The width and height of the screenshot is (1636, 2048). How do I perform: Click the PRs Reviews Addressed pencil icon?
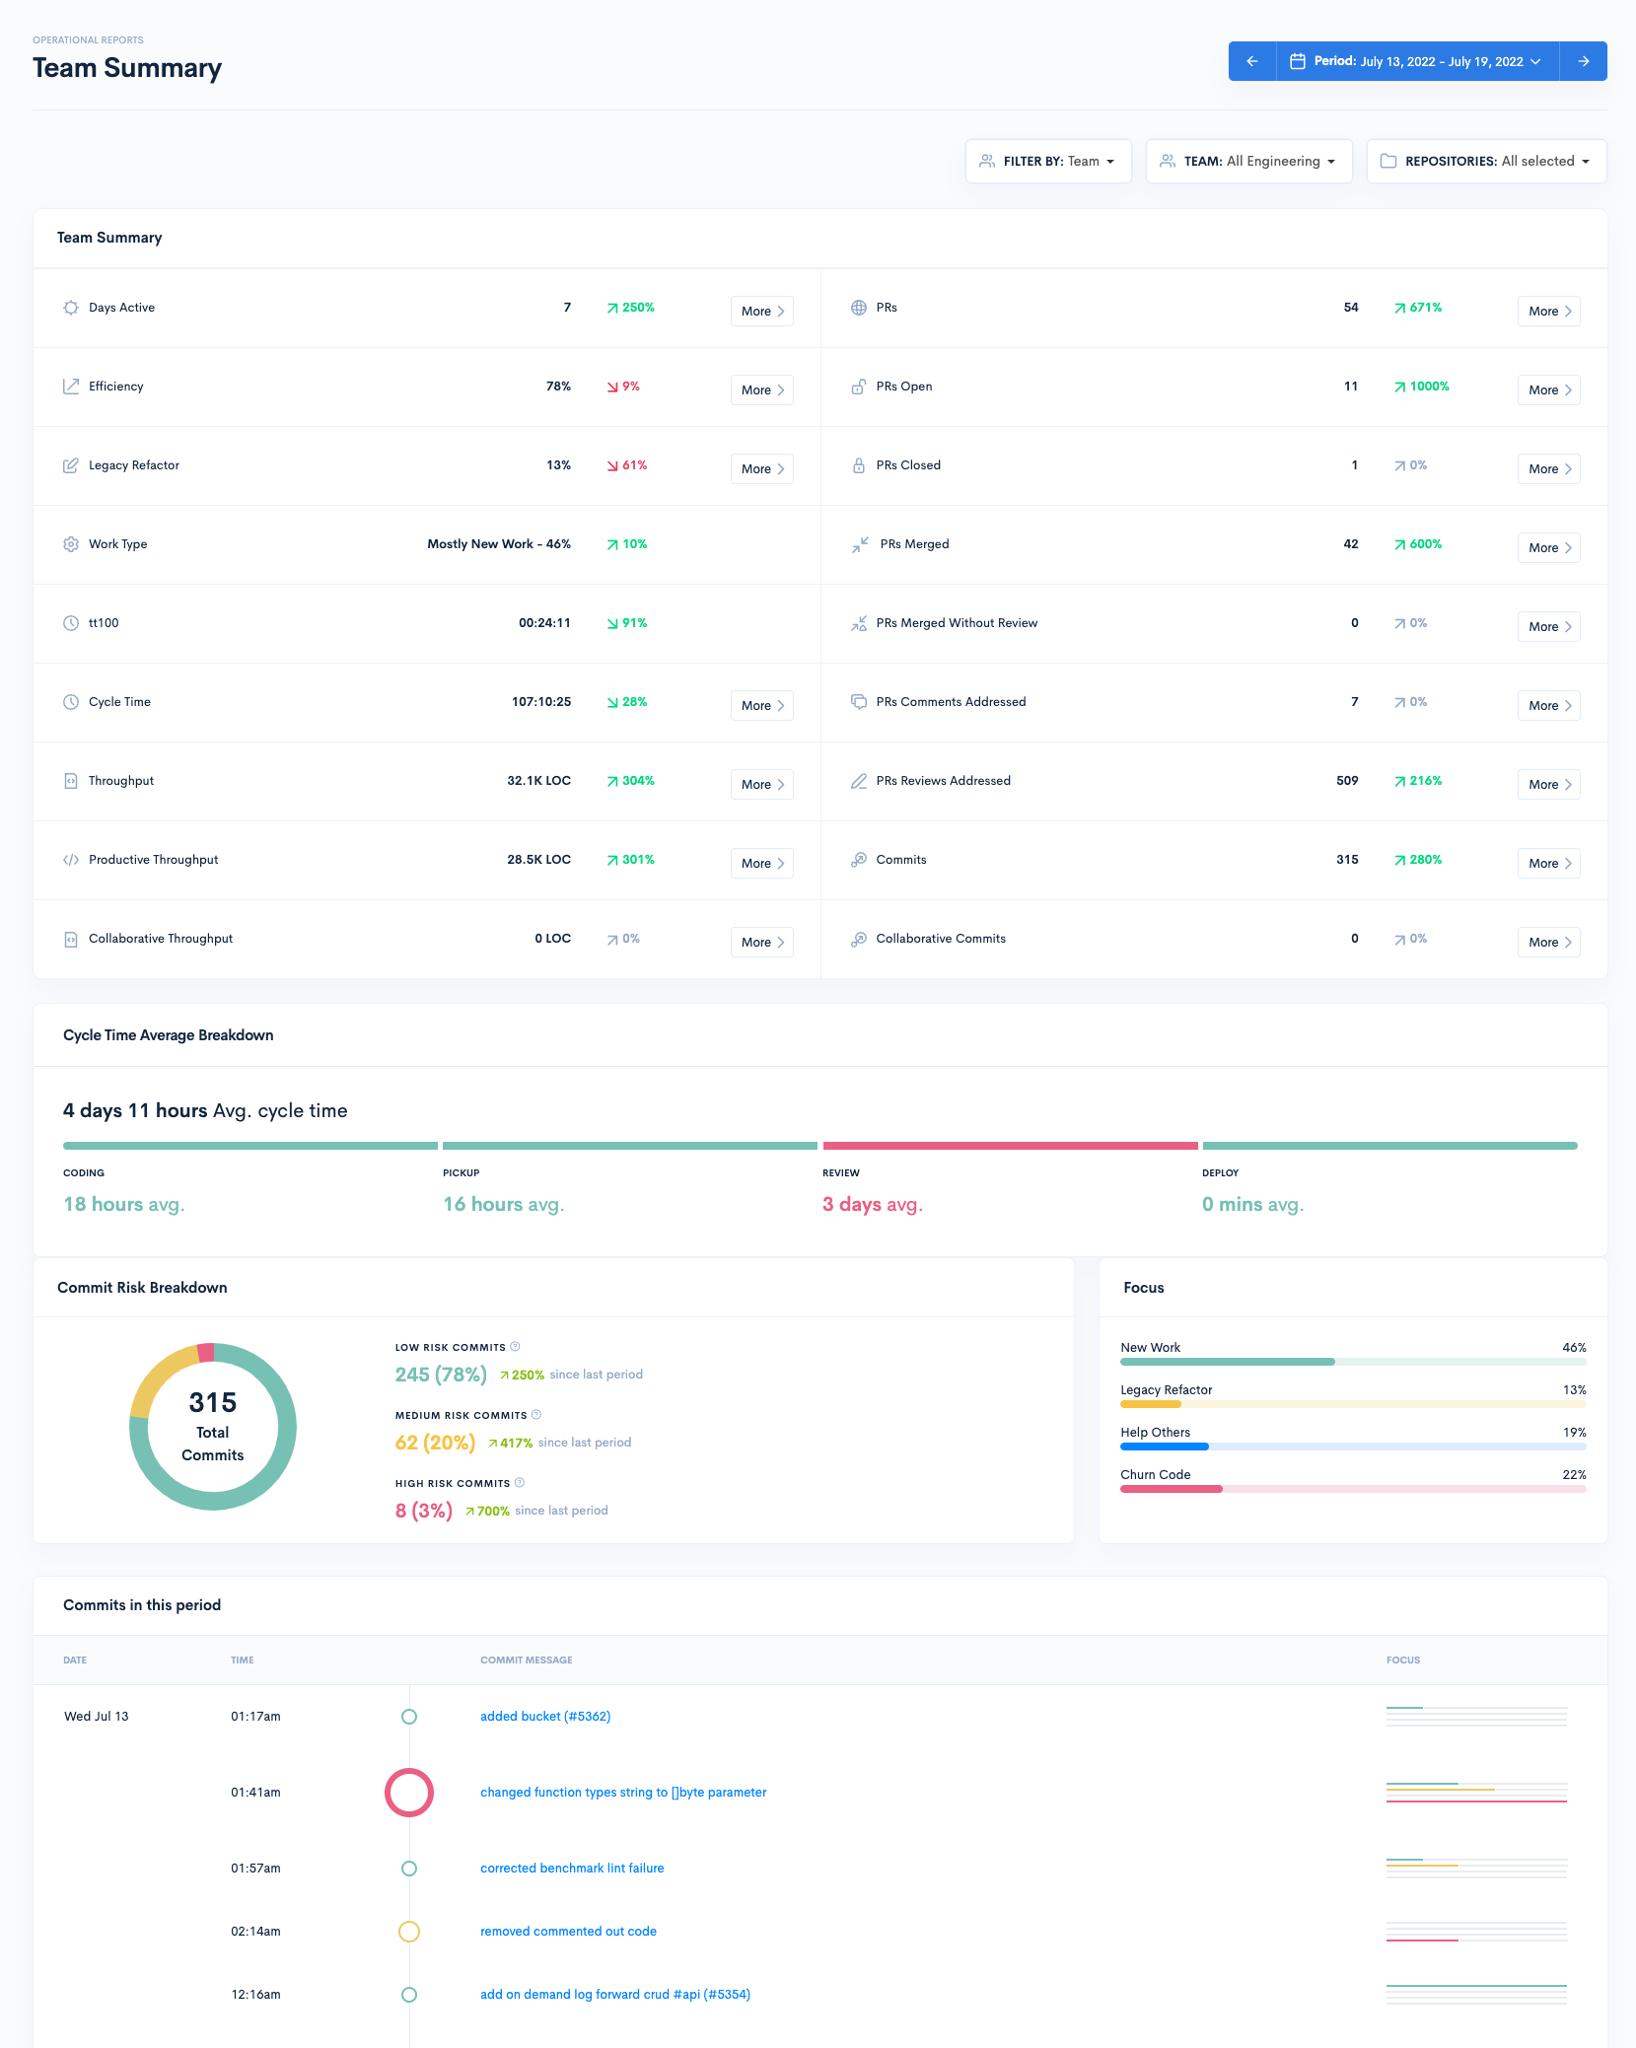(859, 781)
